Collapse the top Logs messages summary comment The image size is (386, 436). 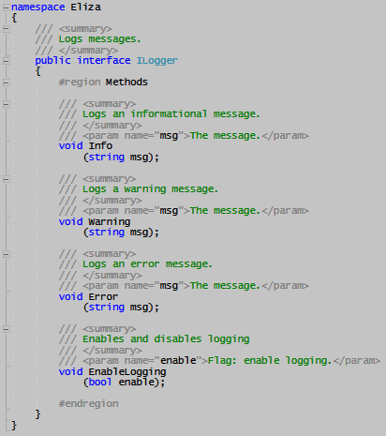tap(6, 29)
